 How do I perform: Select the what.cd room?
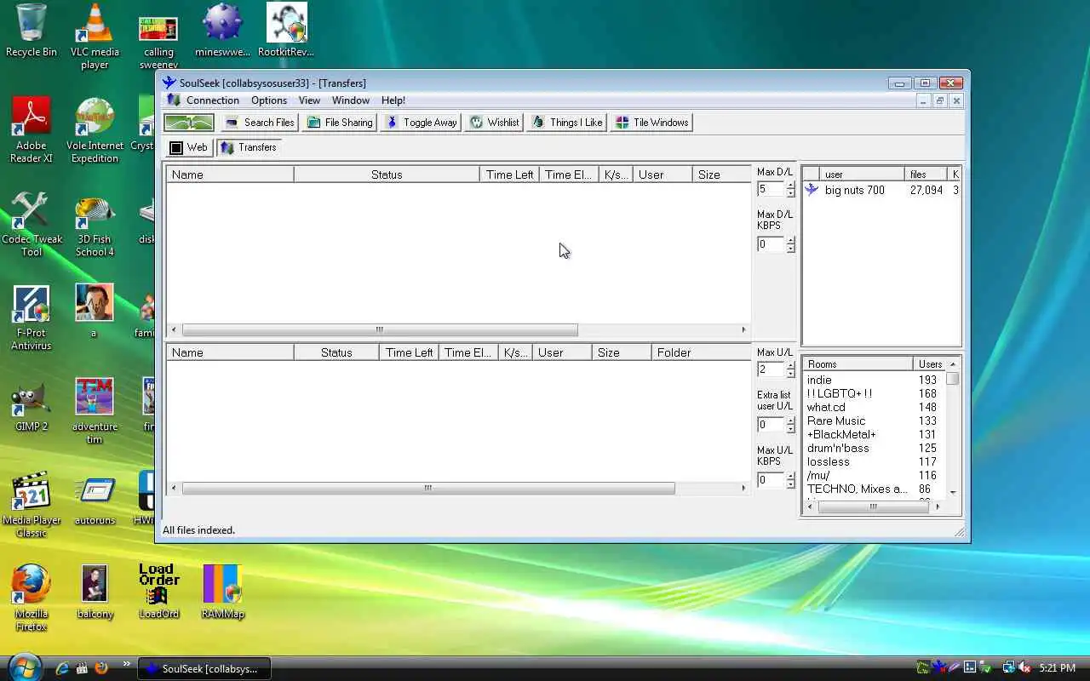point(875,407)
